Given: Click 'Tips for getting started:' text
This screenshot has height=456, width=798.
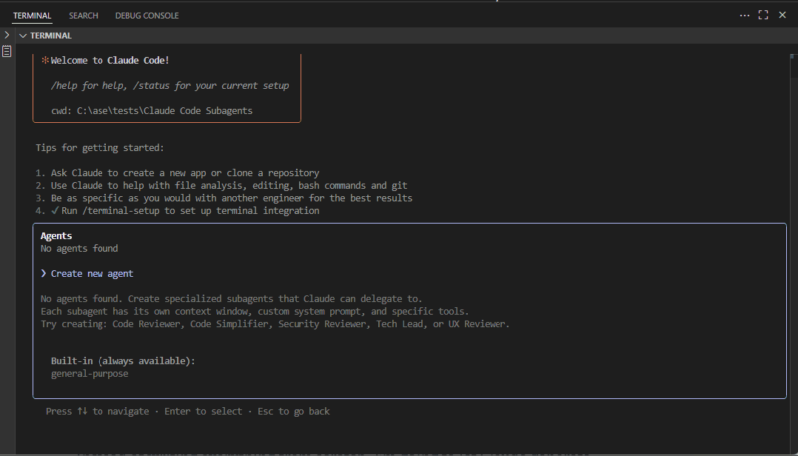Looking at the screenshot, I should tap(100, 148).
